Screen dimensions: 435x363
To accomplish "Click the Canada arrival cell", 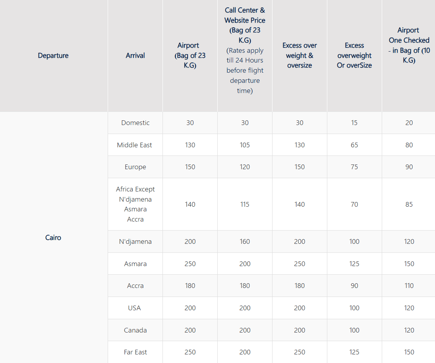I will 135,330.
